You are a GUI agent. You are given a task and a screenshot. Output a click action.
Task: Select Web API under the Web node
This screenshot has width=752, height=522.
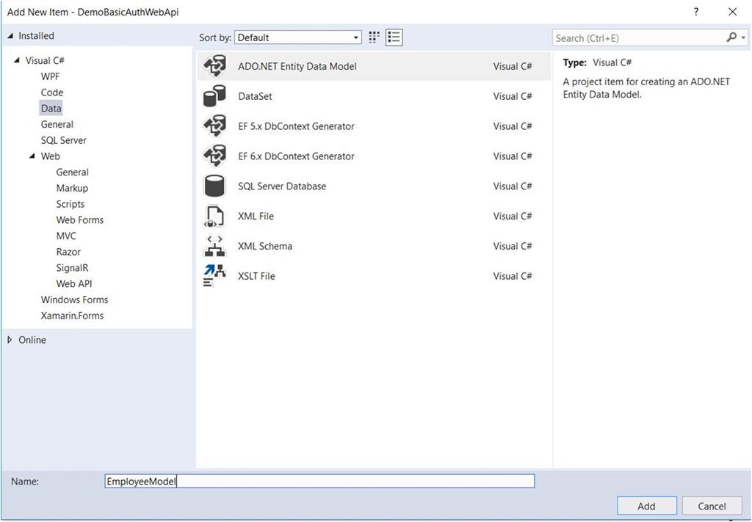click(73, 283)
